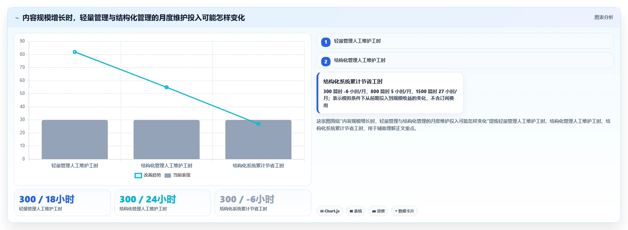The width and height of the screenshot is (628, 230).
Task: Toggle the 当前表现 legend entry
Action: [x=177, y=175]
